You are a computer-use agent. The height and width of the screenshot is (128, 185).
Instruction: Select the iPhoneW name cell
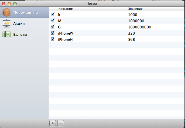pyautogui.click(x=66, y=33)
